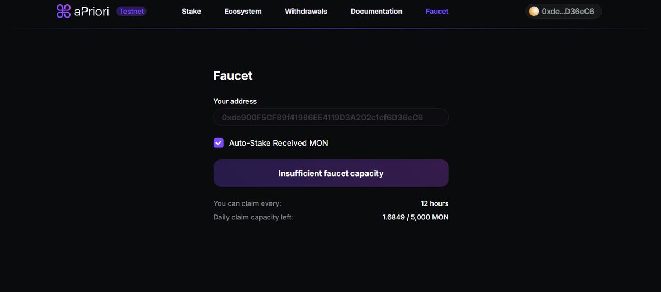Screen dimensions: 661x292
Task: Select the Faucet tab
Action: pos(437,11)
